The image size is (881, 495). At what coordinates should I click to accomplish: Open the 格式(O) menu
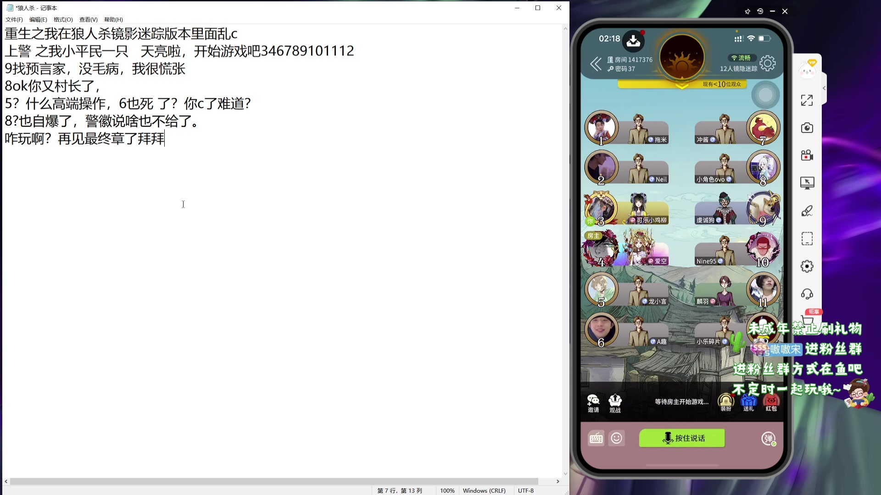(63, 20)
